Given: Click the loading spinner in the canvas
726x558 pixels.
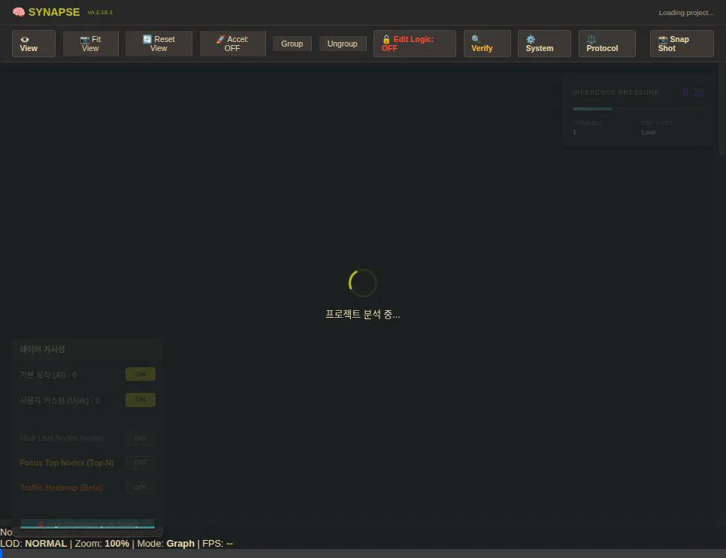Looking at the screenshot, I should click(362, 282).
